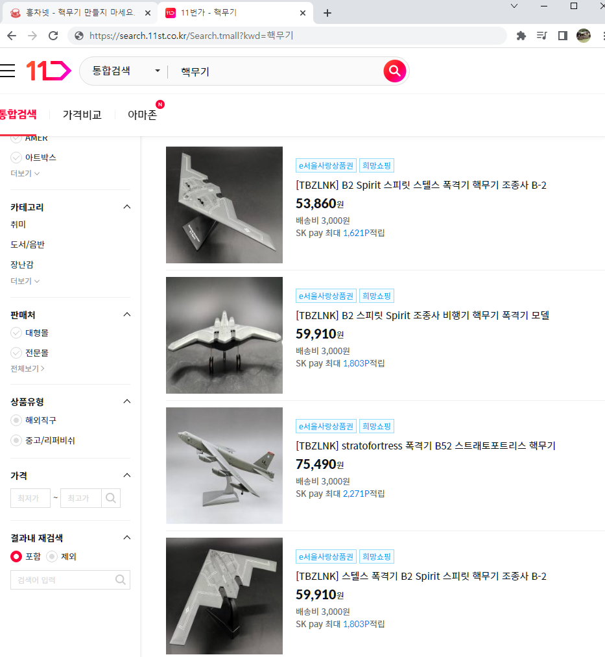This screenshot has width=605, height=657.
Task: Open B2 Spirit 스텔스 폭격기 53,860원 listing title
Action: (x=421, y=185)
